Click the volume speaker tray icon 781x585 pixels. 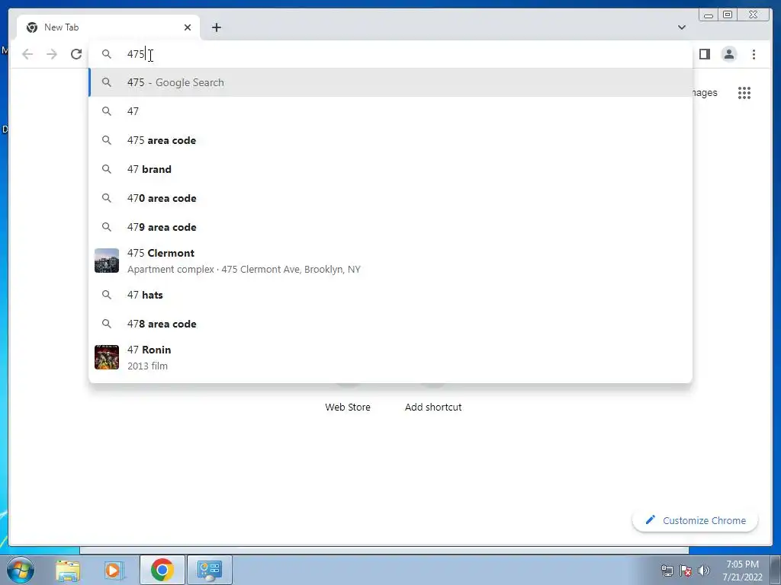(x=703, y=571)
